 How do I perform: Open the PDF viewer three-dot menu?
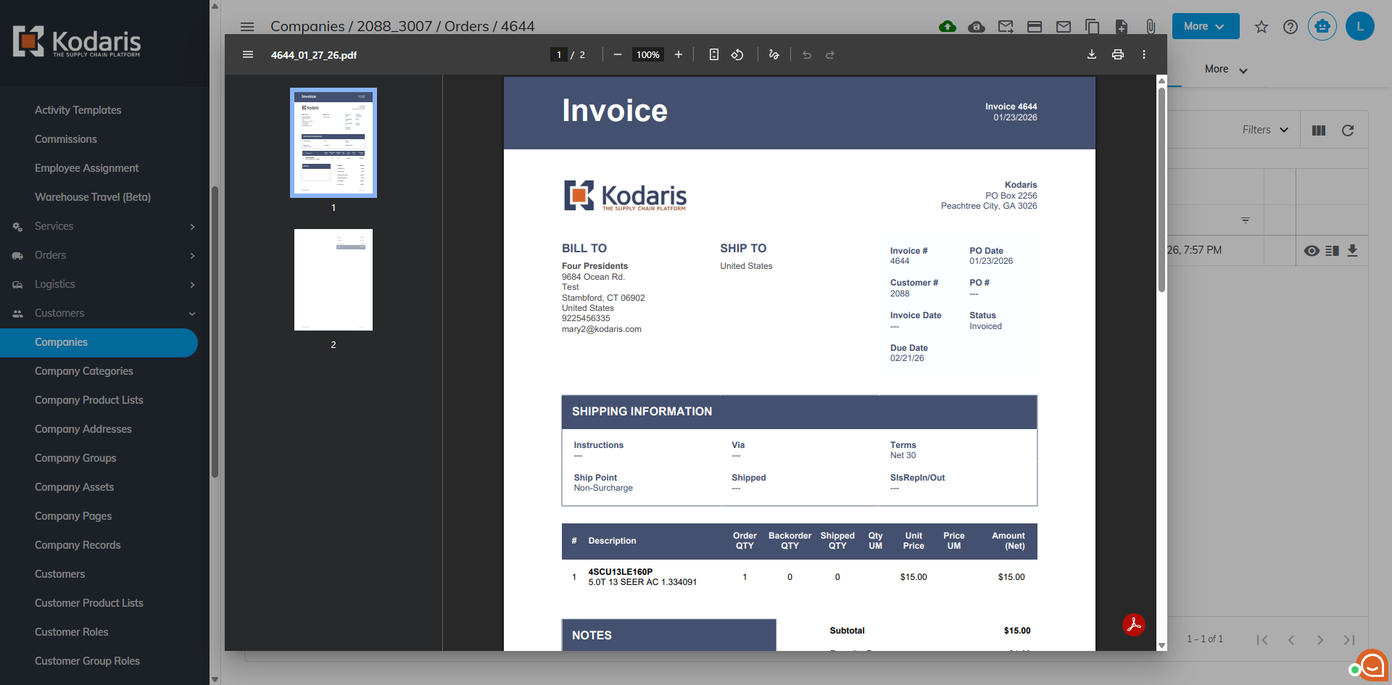pyautogui.click(x=1144, y=54)
